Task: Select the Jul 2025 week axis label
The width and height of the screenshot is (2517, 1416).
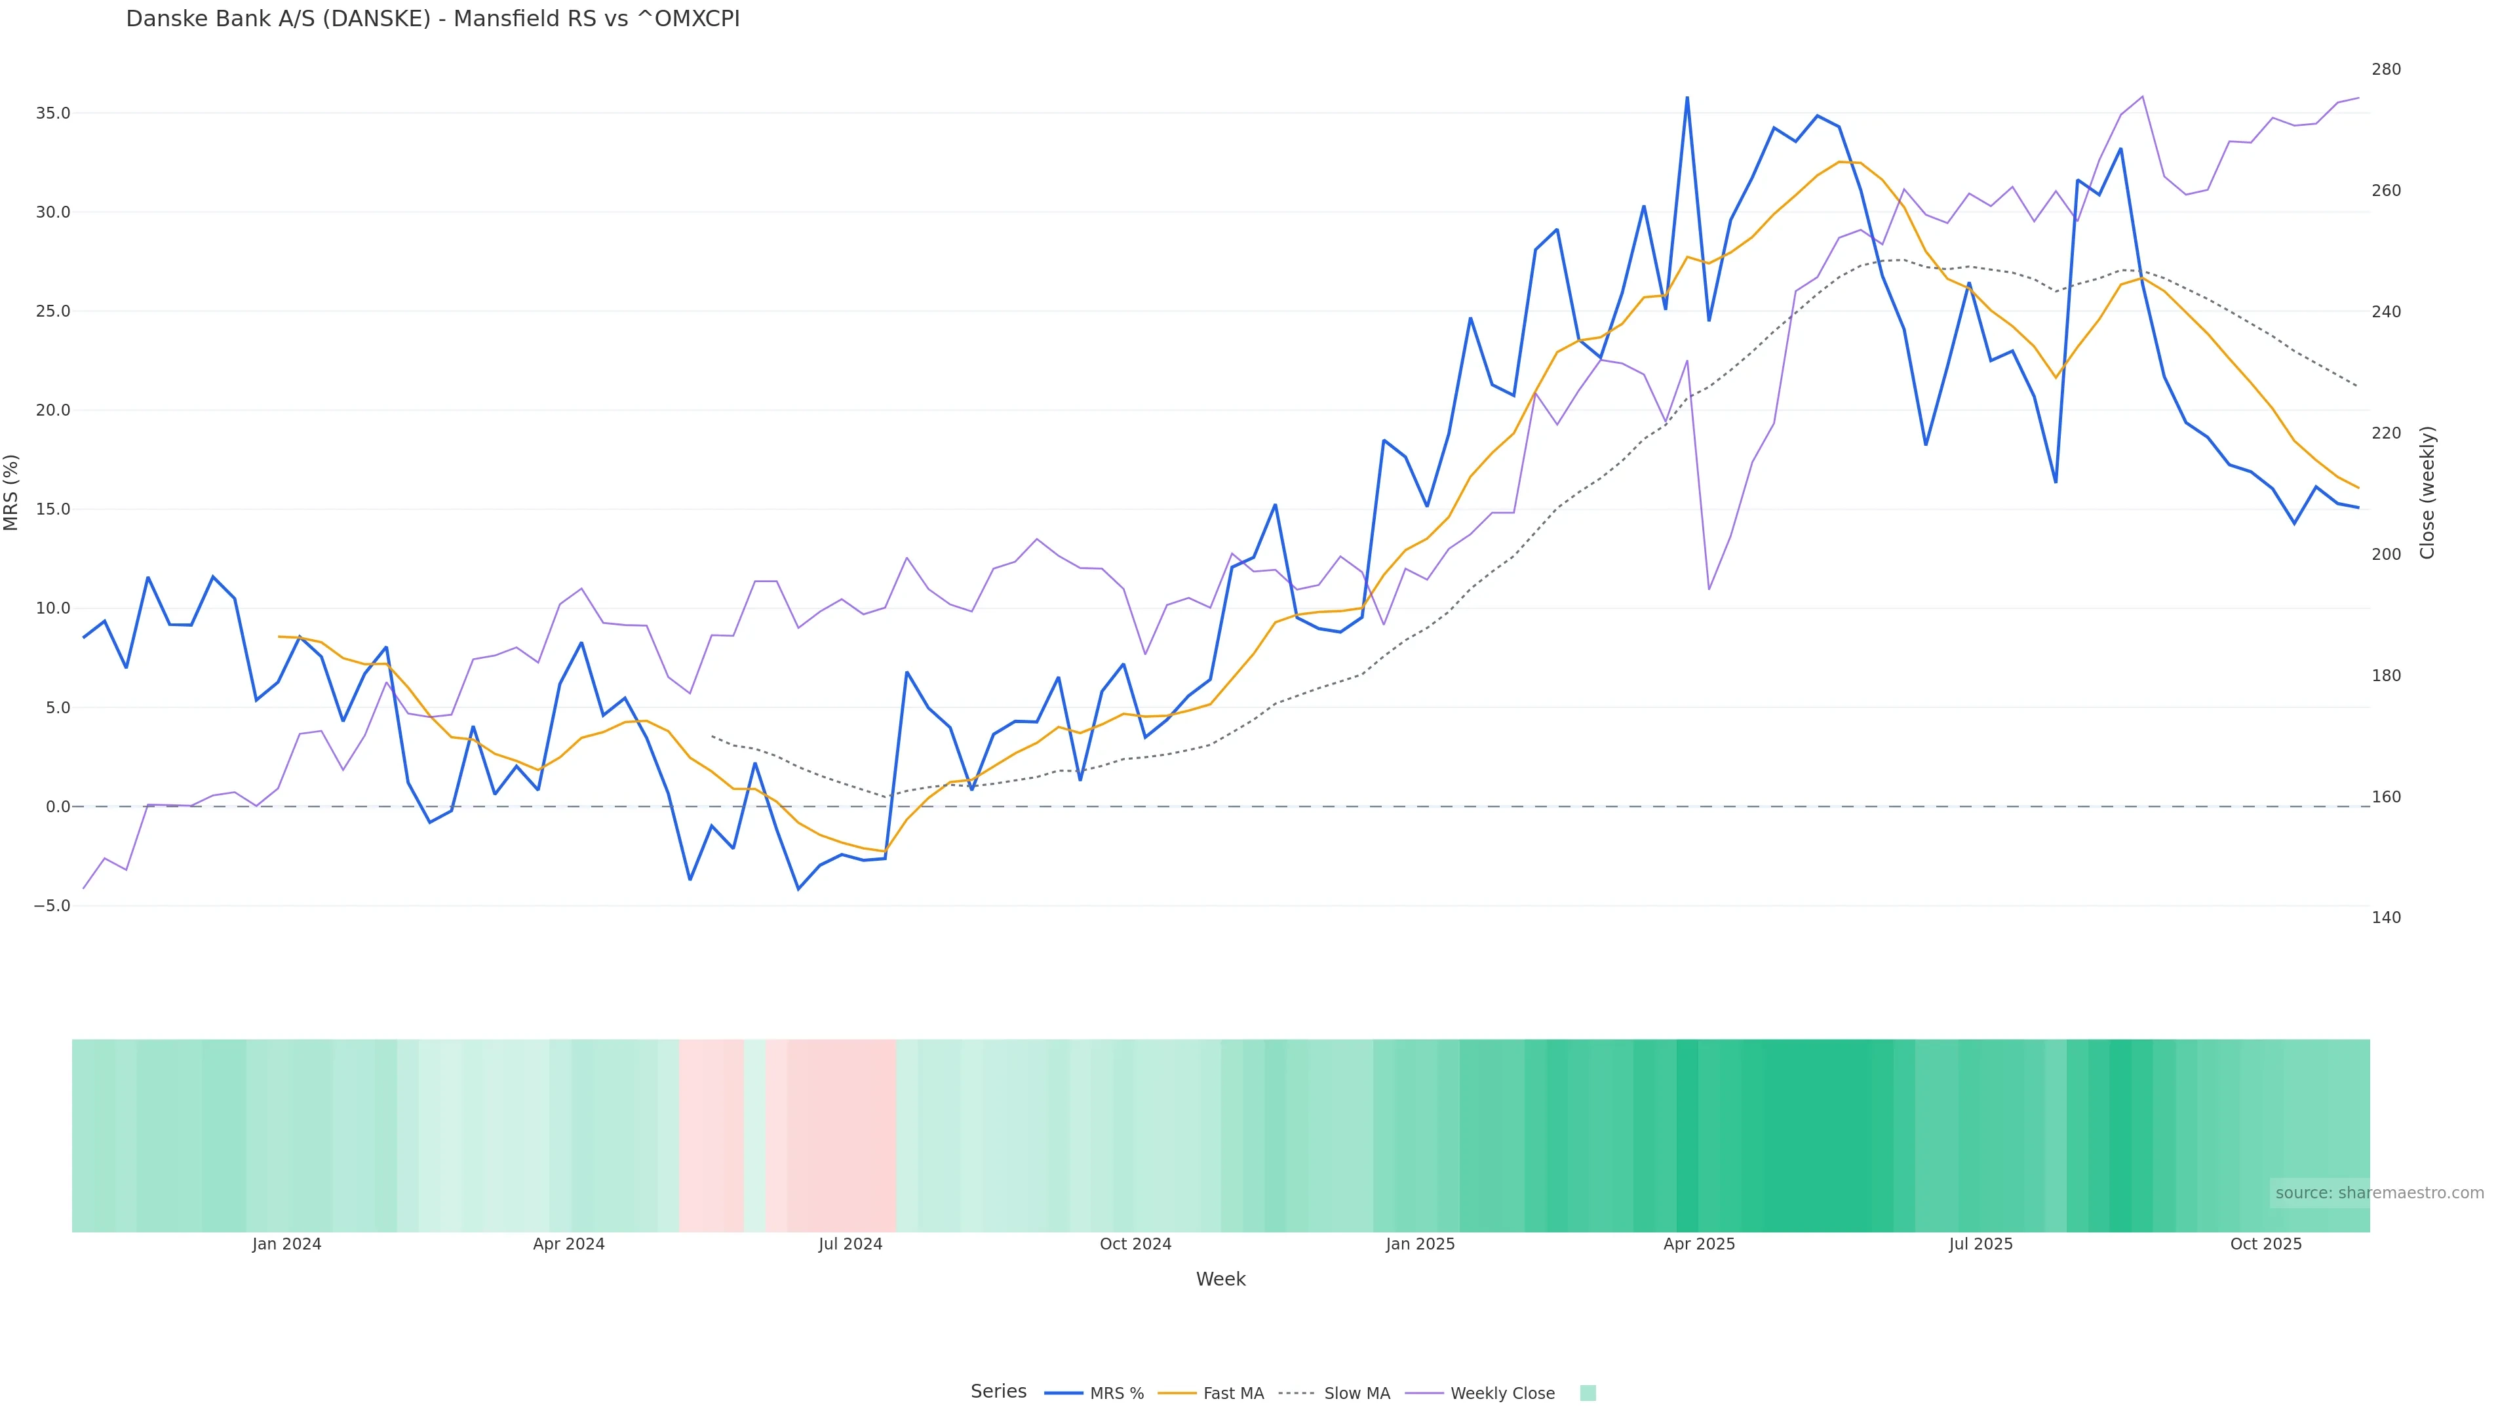Action: coord(1981,1244)
